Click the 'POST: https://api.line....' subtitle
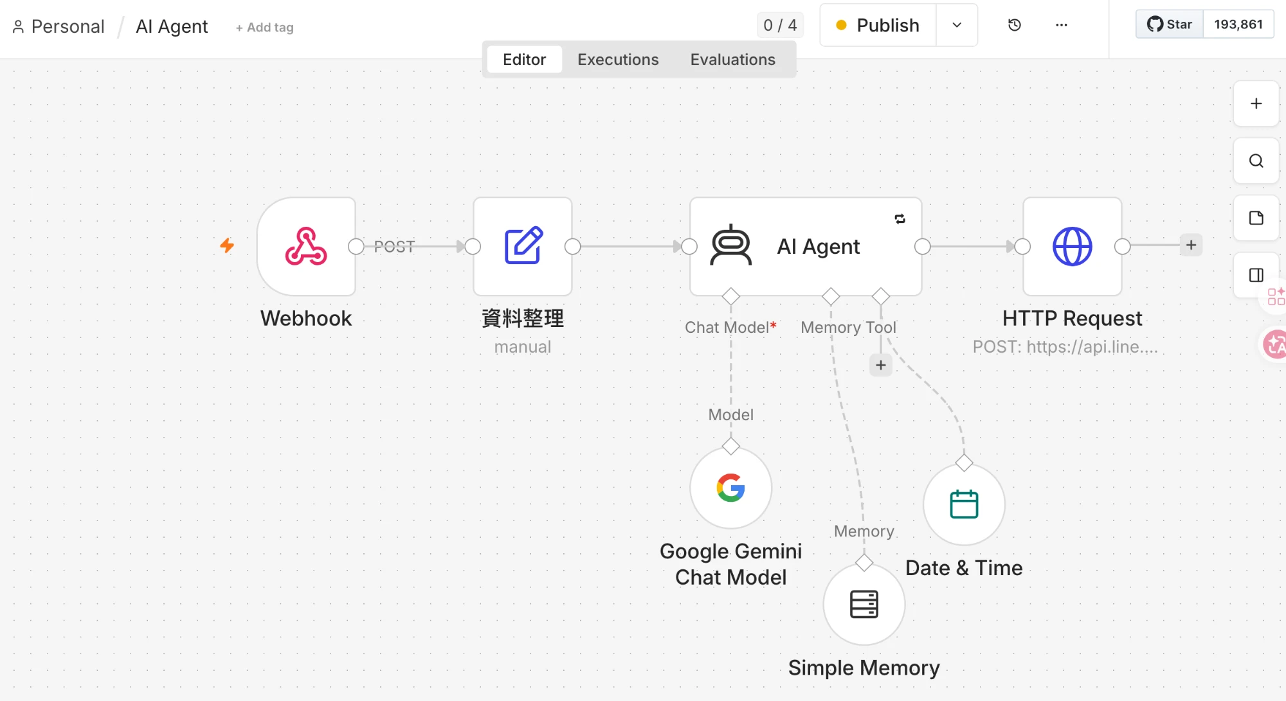 point(1065,347)
